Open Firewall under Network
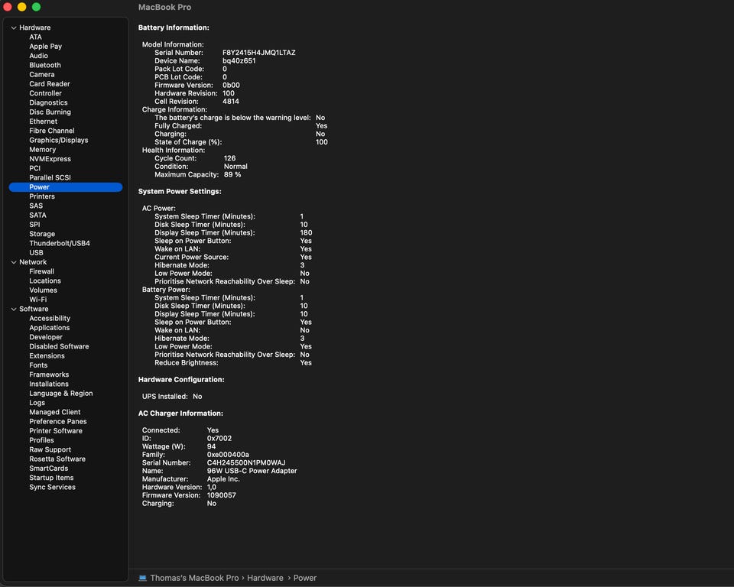 (x=41, y=271)
